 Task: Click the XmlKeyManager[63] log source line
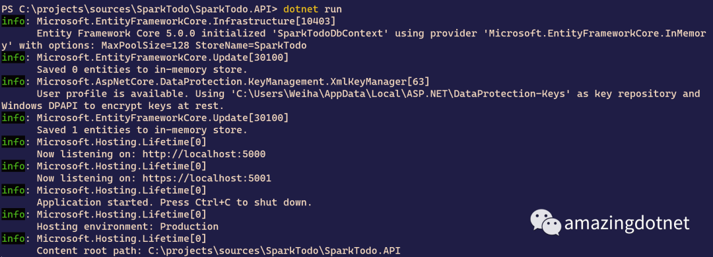click(x=233, y=81)
